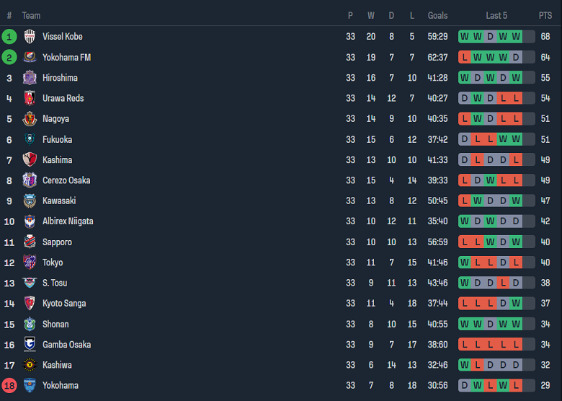Click Yokohama FM's red L result badge
The height and width of the screenshot is (401, 562).
pos(465,57)
